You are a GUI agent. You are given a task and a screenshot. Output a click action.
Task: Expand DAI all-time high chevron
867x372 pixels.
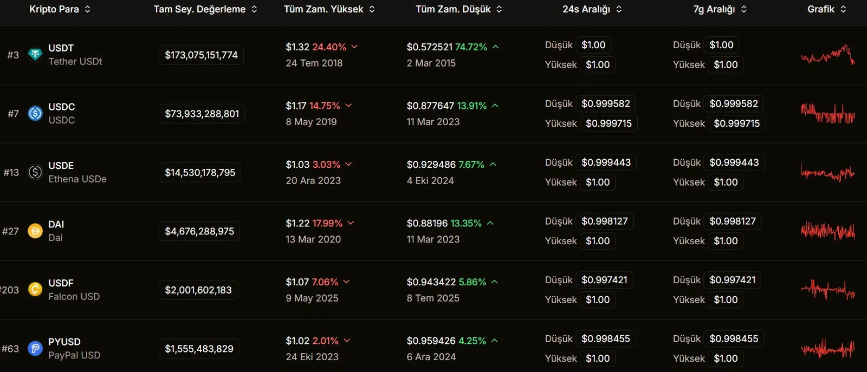351,223
